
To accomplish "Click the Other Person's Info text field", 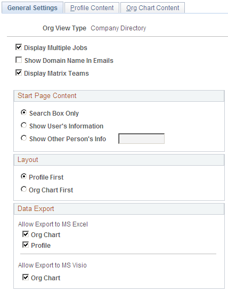I will click(x=142, y=139).
